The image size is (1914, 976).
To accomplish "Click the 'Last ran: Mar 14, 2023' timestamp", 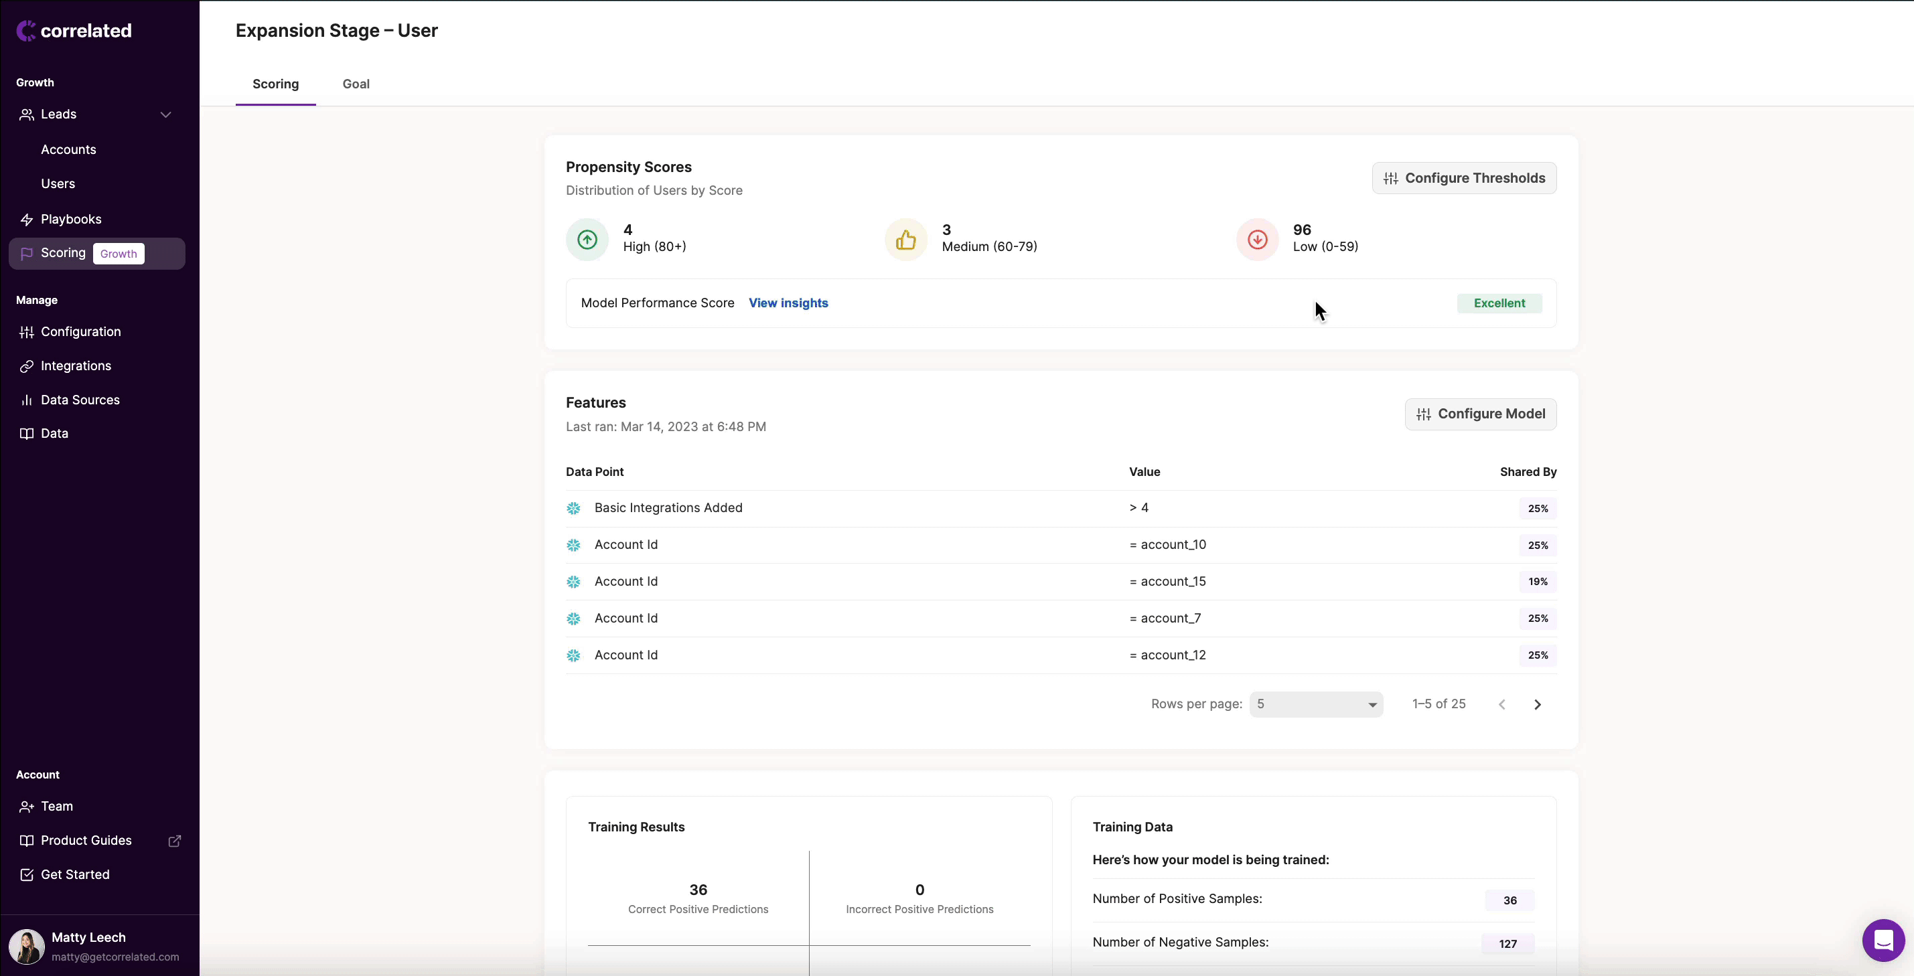I will (666, 427).
